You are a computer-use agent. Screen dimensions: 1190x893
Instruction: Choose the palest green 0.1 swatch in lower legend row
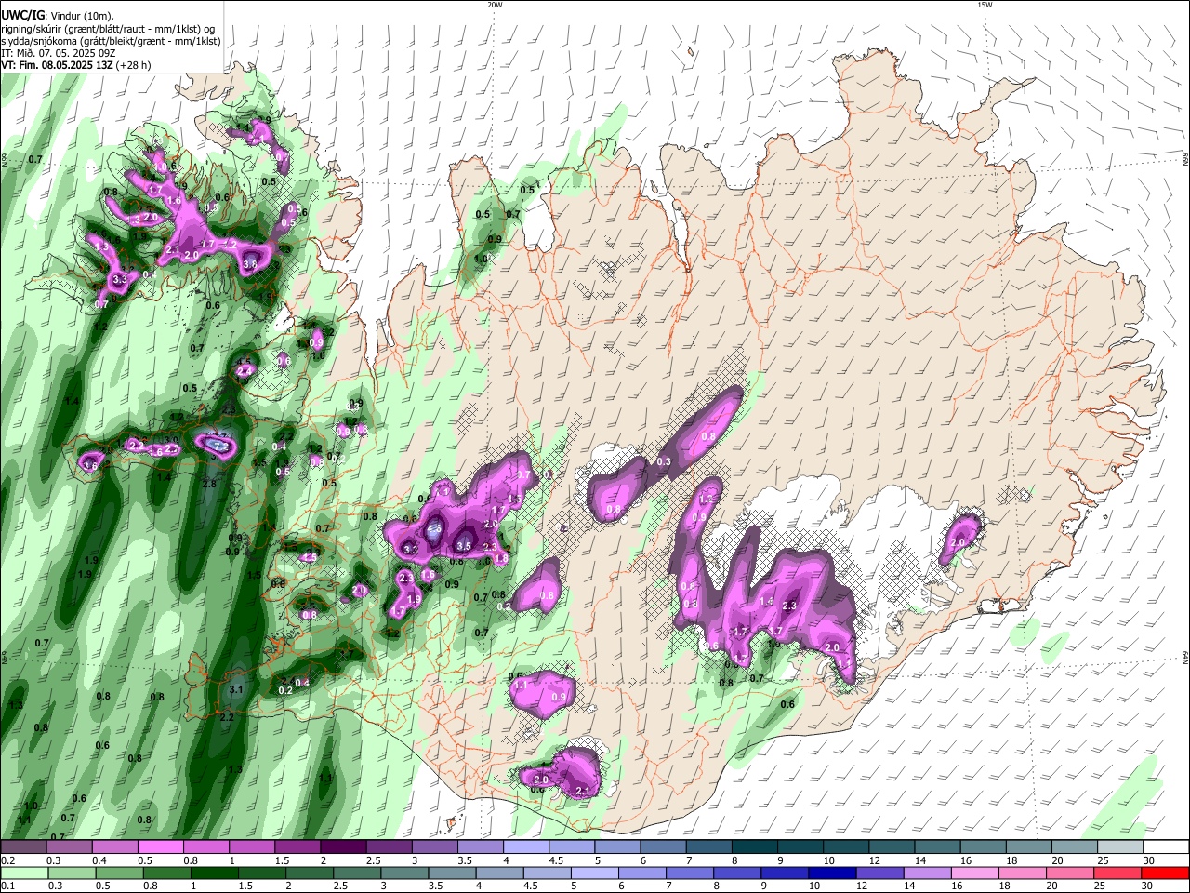(x=23, y=873)
